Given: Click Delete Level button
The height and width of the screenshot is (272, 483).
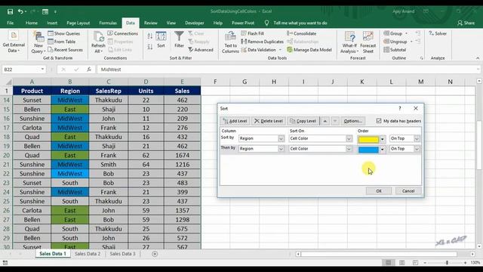Looking at the screenshot, I should tap(269, 121).
